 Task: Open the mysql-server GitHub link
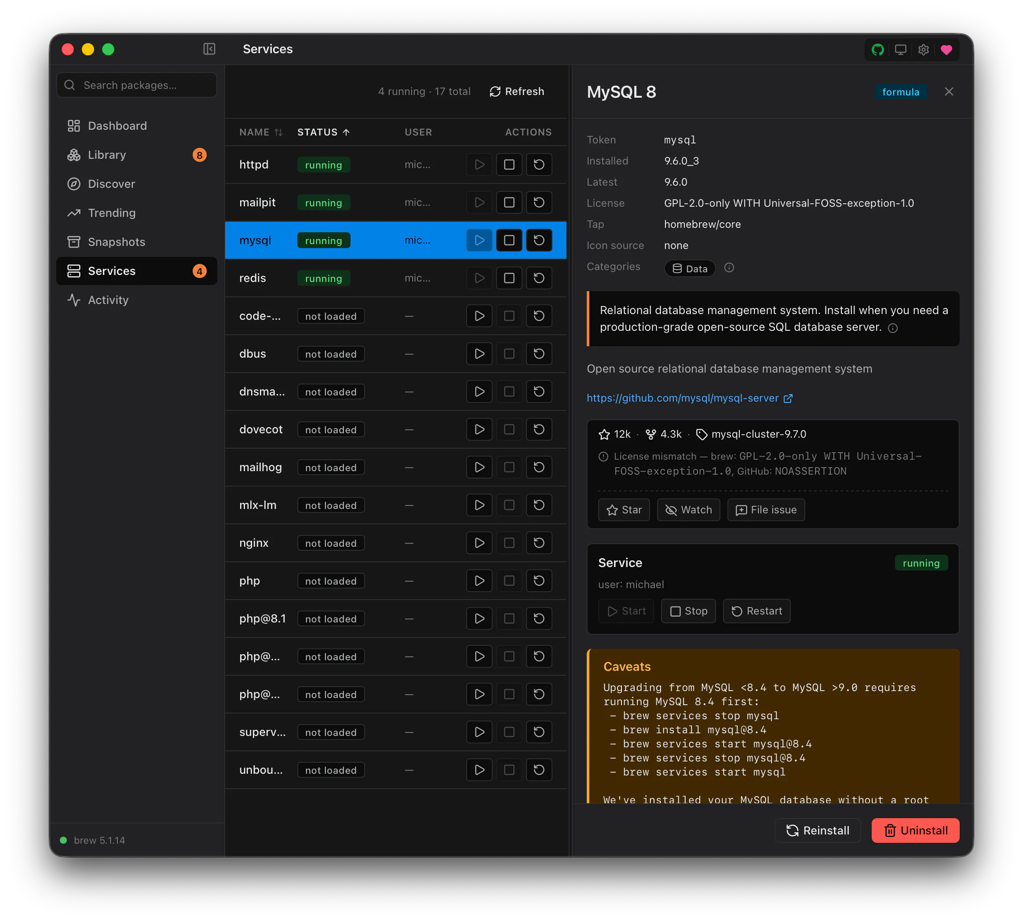689,398
